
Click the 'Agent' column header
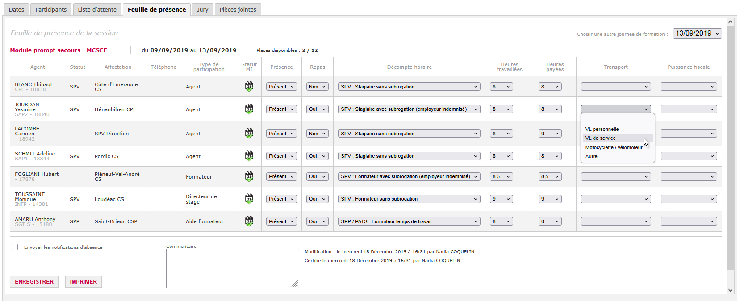pyautogui.click(x=38, y=67)
